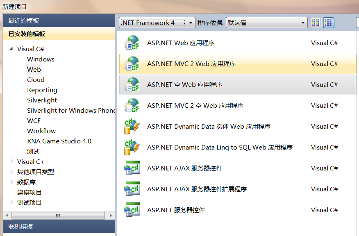
Task: Open the 最近的模板 section
Action: pyautogui.click(x=59, y=20)
